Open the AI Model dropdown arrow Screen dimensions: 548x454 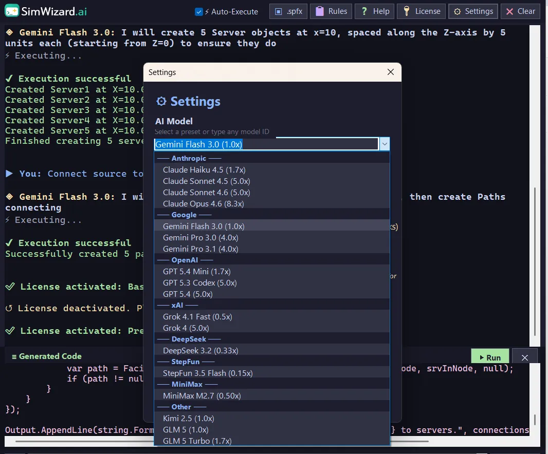pyautogui.click(x=385, y=144)
